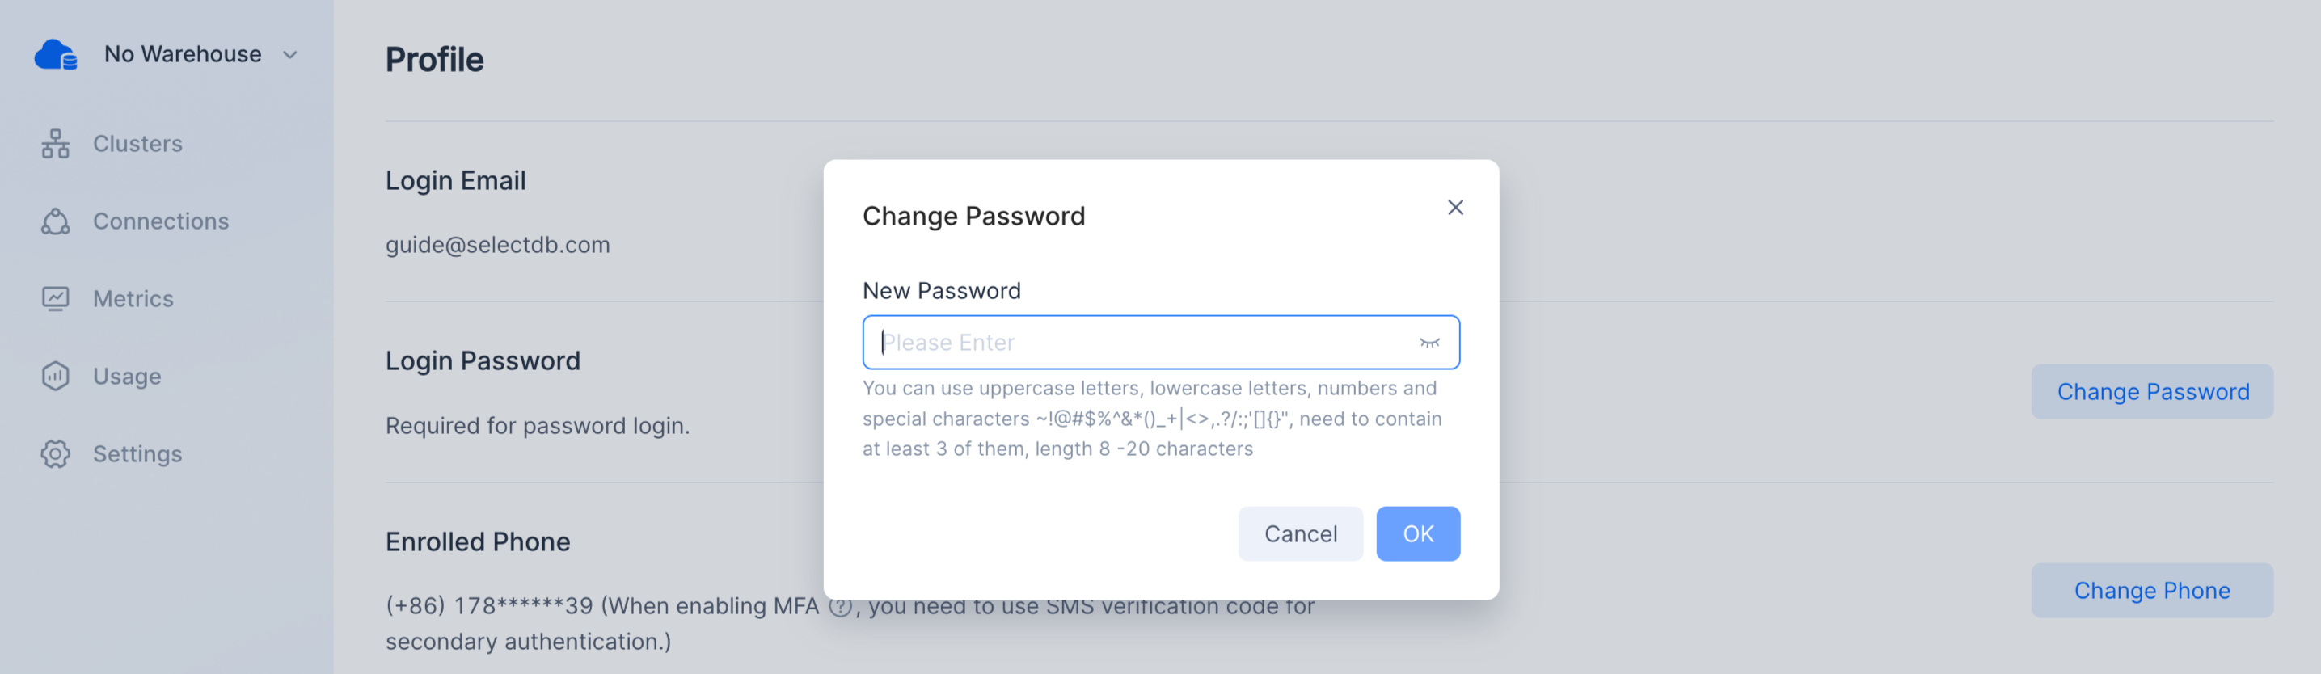Click the Metrics chart icon

pos(55,298)
